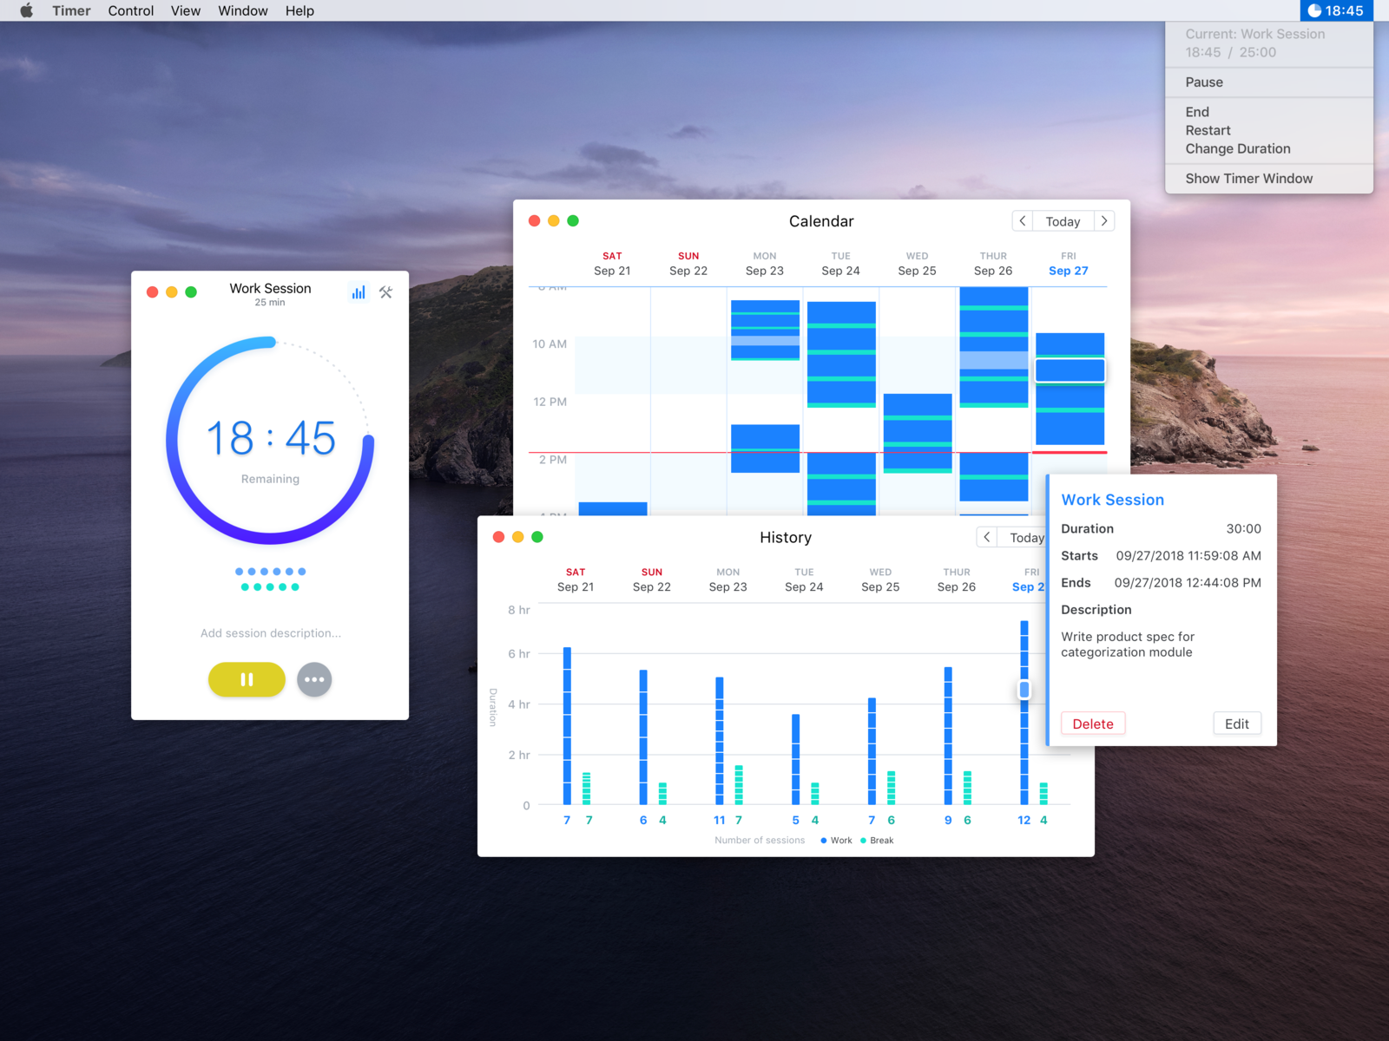This screenshot has width=1389, height=1041.
Task: Click the ellipsis options button below the timer
Action: point(314,679)
